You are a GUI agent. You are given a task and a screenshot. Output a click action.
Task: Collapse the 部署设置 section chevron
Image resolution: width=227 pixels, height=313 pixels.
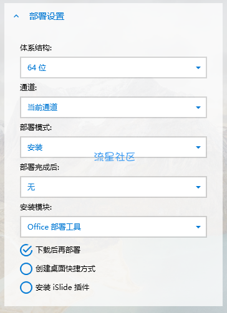click(x=16, y=16)
